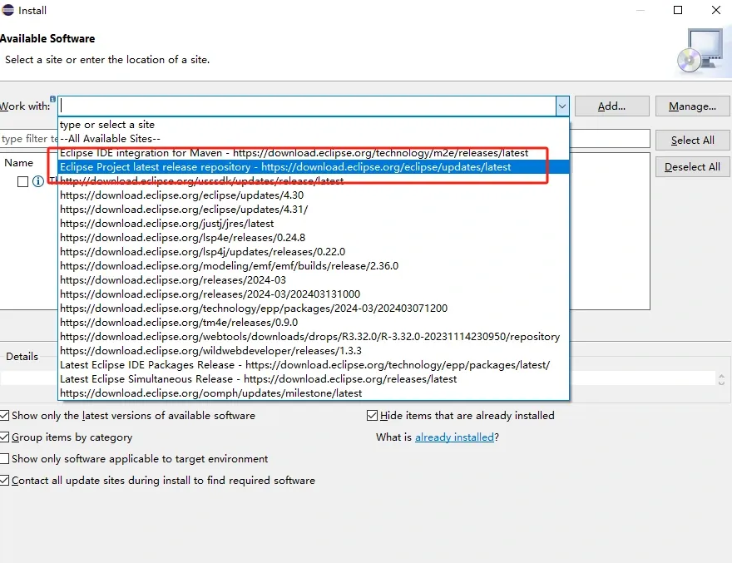Choose Latest Eclipse Simultaneous Release site
The image size is (732, 563).
point(314,379)
